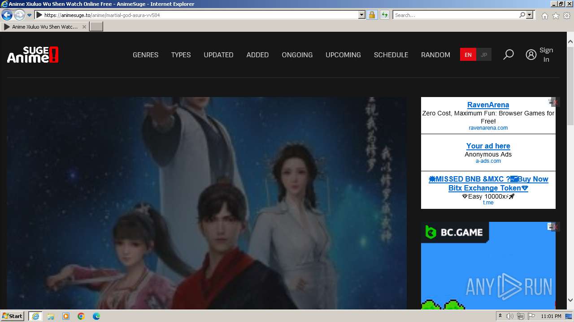
Task: Click the security lock icon in address bar
Action: (x=372, y=15)
